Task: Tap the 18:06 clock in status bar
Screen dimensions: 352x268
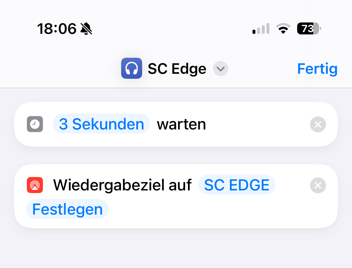Action: pos(57,29)
